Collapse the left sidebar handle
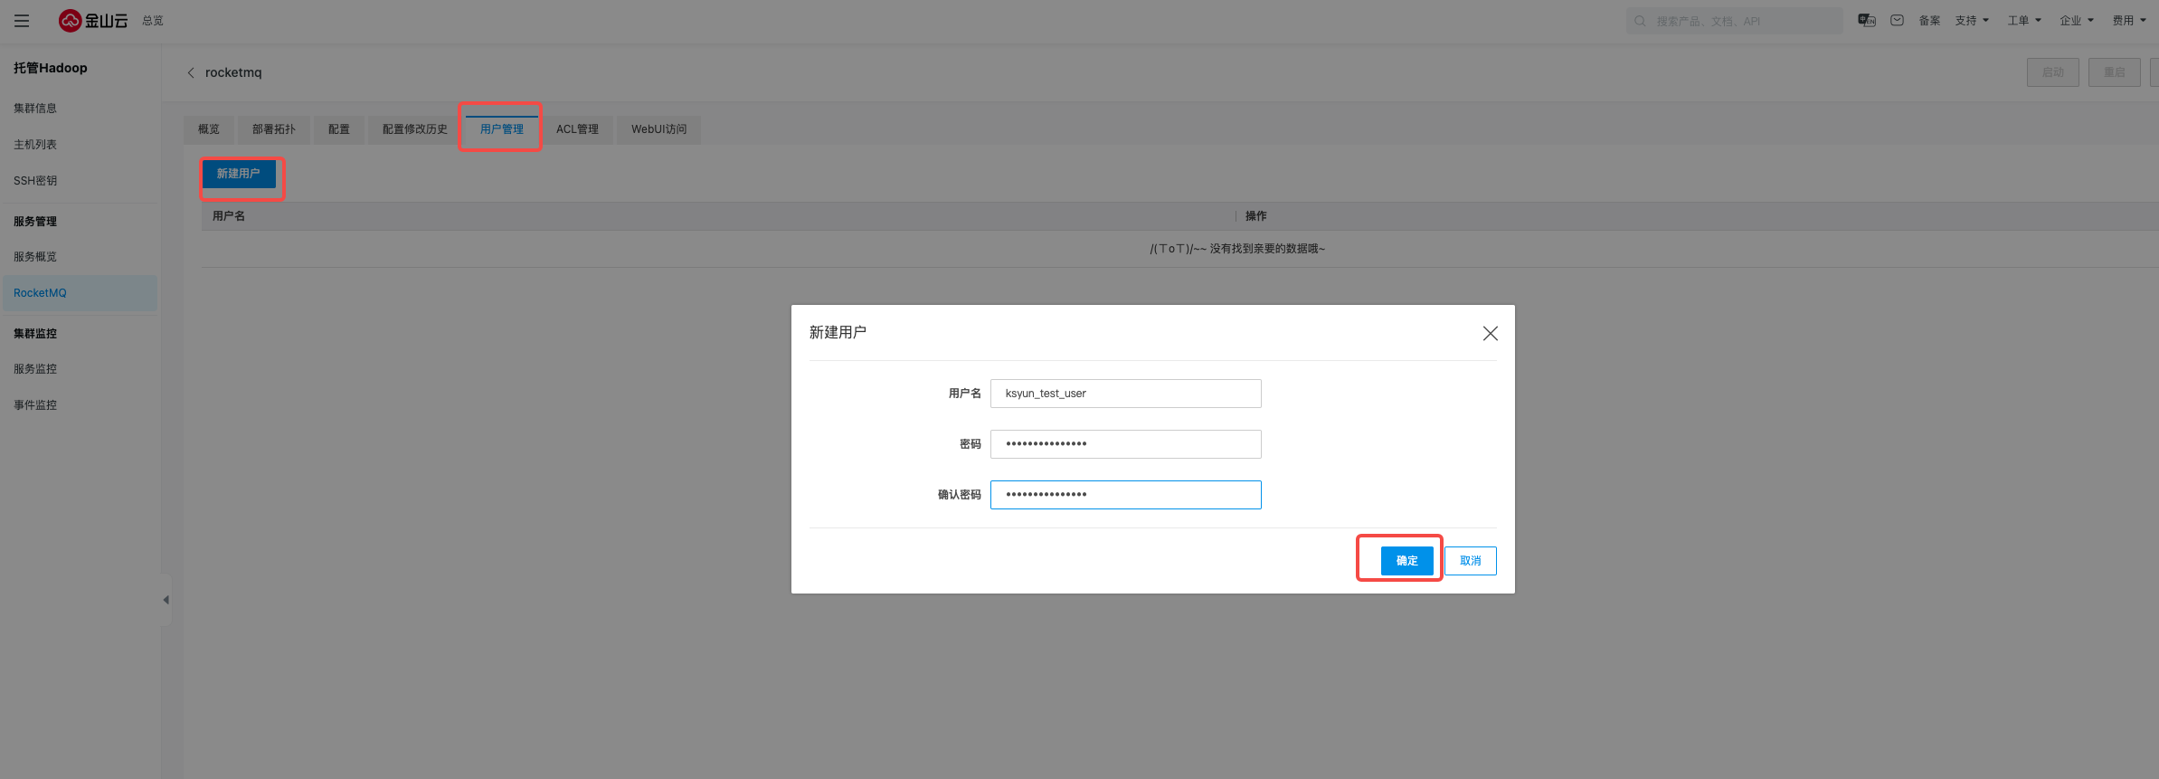The height and width of the screenshot is (779, 2159). [166, 600]
